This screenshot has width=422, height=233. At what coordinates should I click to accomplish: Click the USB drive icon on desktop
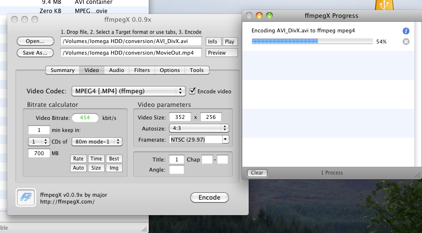coord(384,5)
